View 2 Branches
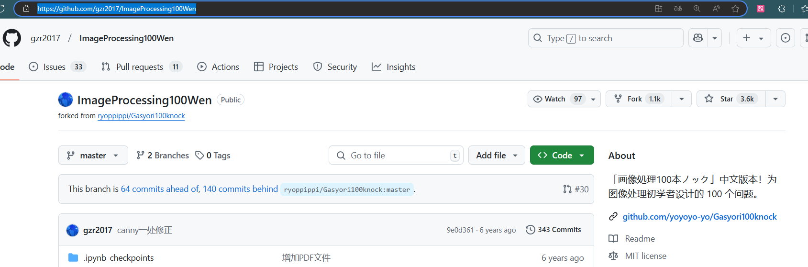 (x=163, y=156)
